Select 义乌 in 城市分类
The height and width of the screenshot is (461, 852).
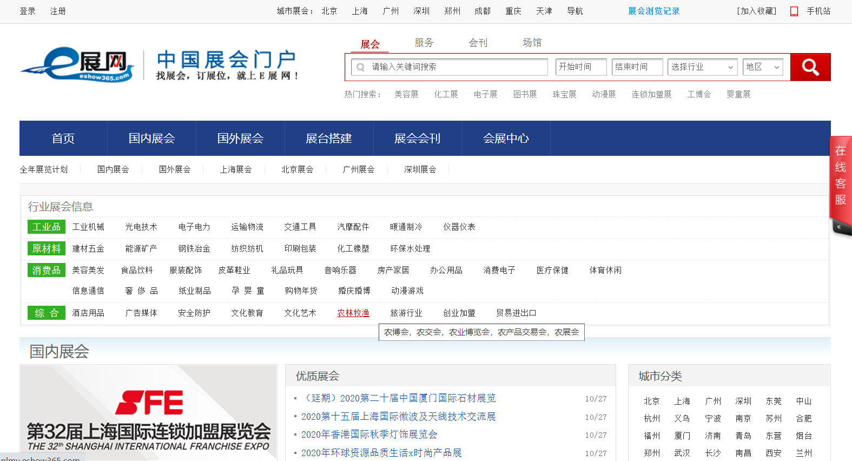coord(682,419)
